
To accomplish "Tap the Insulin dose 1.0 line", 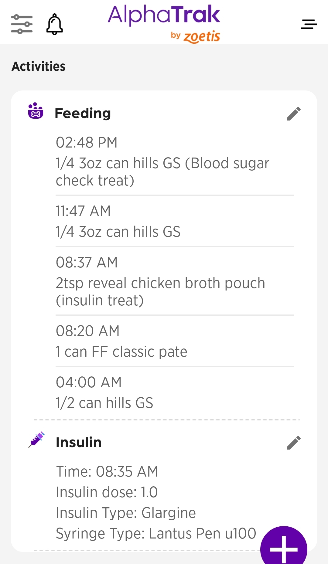I will [107, 492].
